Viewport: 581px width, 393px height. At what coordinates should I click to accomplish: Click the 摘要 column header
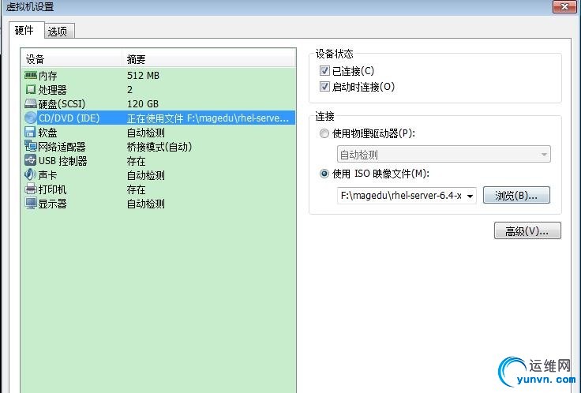pos(209,58)
